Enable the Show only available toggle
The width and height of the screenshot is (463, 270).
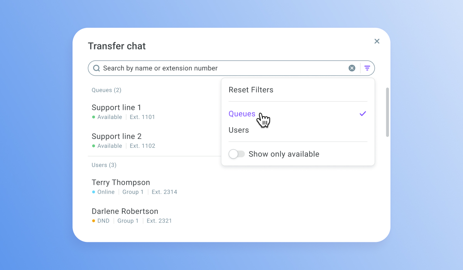click(237, 154)
